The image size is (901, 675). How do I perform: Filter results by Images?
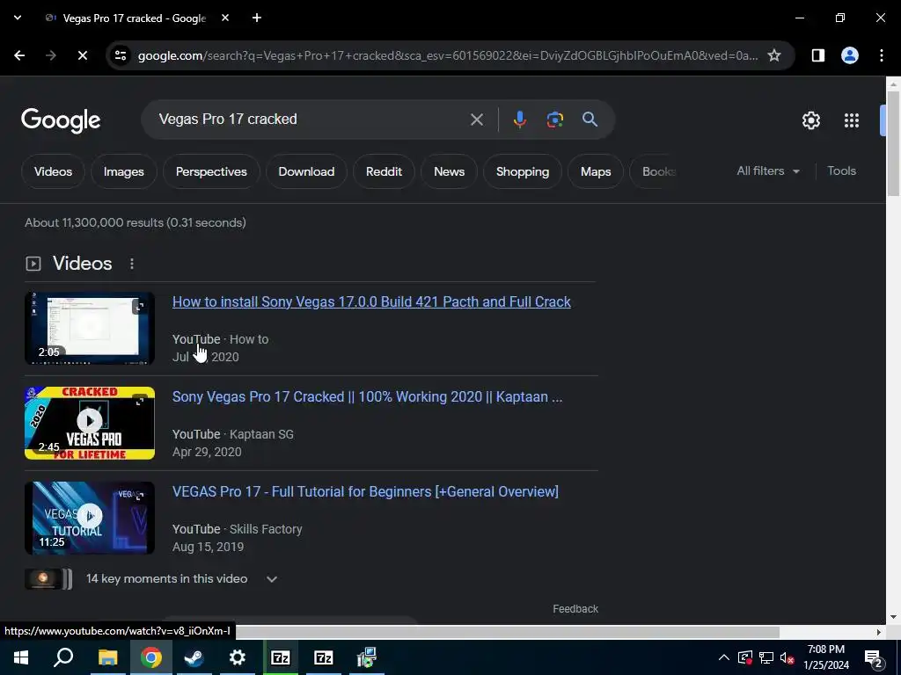click(x=123, y=171)
